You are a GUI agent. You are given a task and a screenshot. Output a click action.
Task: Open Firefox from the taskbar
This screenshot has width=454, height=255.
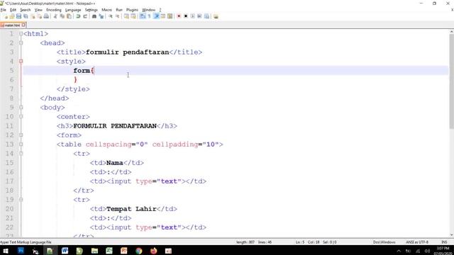click(154, 250)
